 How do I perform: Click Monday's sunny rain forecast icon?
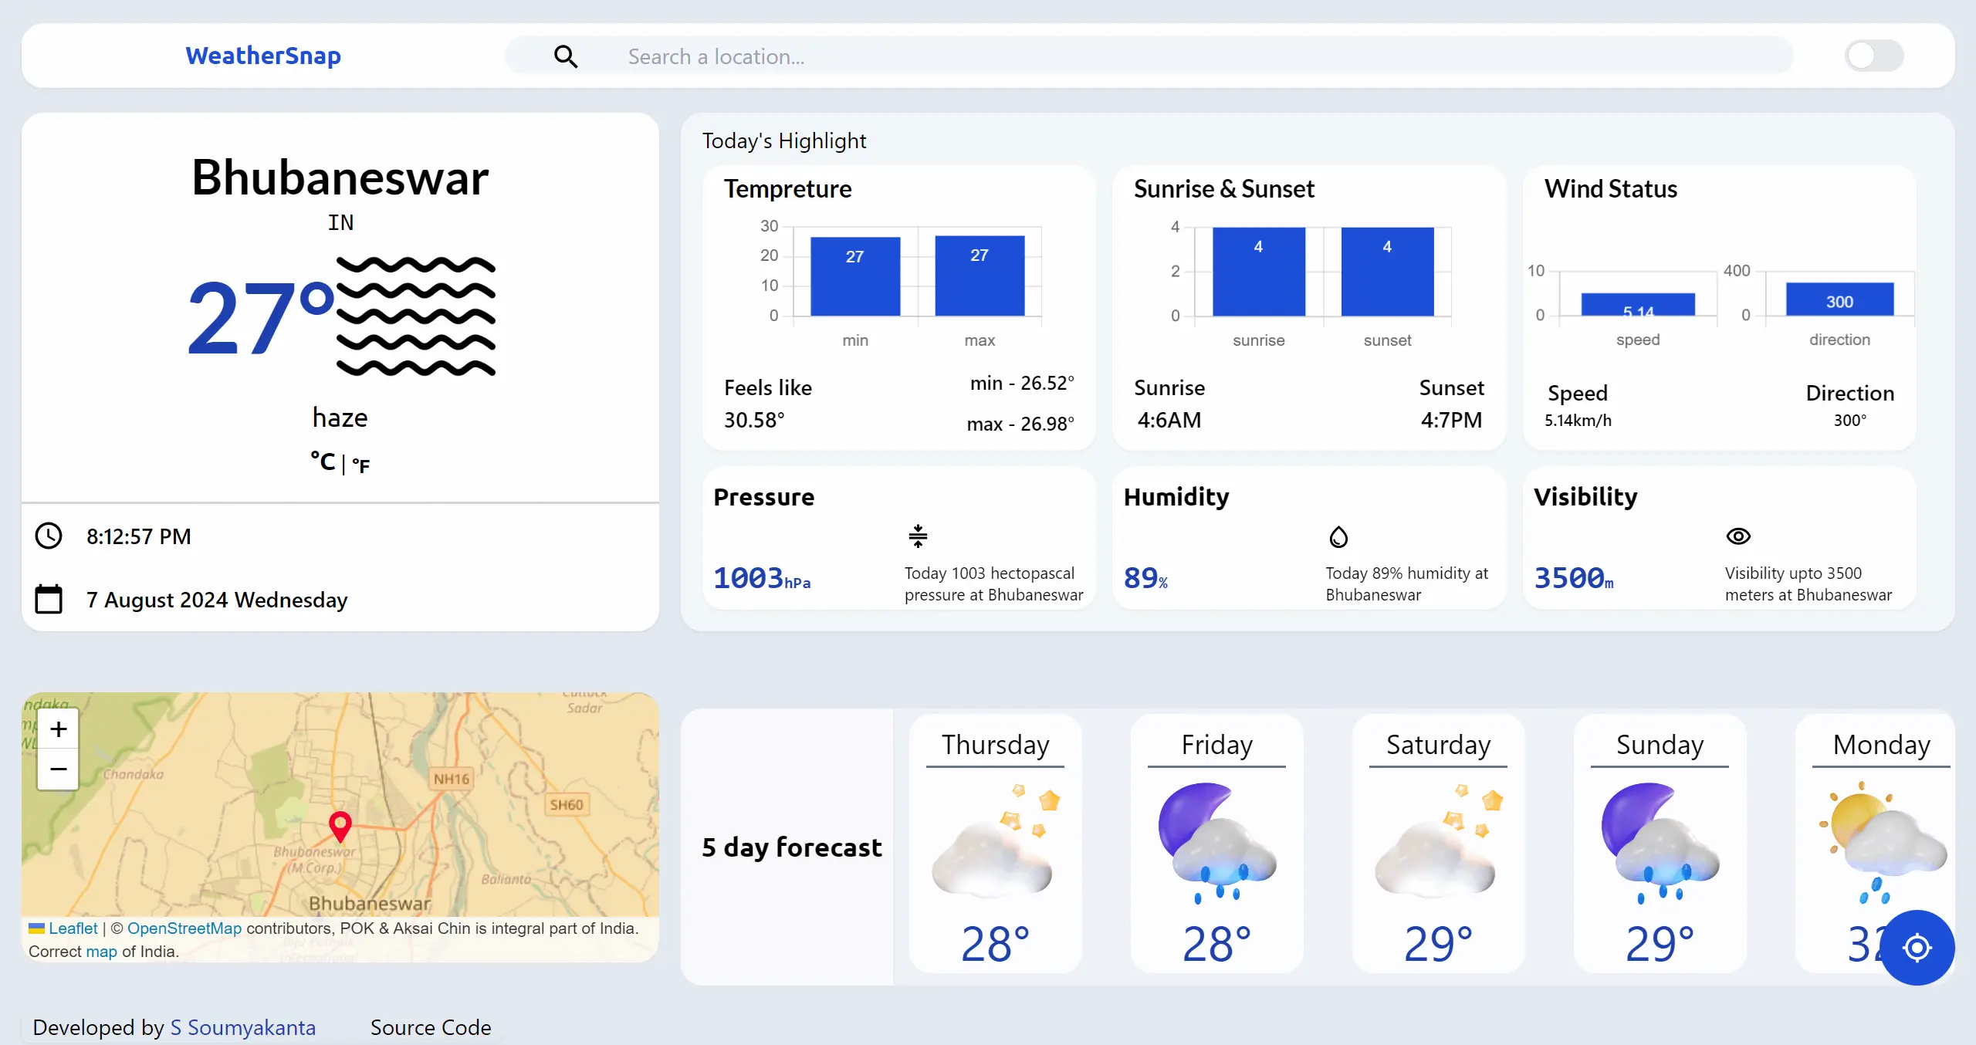[x=1882, y=843]
